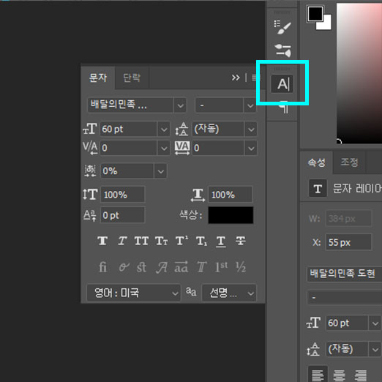Enable contextual alternates OpenType button
Screen dimensions: 382x382
coord(124,267)
